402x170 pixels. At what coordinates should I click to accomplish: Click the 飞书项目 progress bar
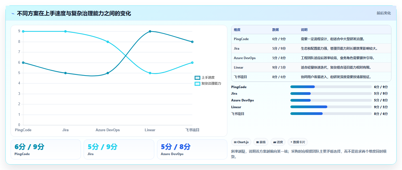tap(331, 114)
